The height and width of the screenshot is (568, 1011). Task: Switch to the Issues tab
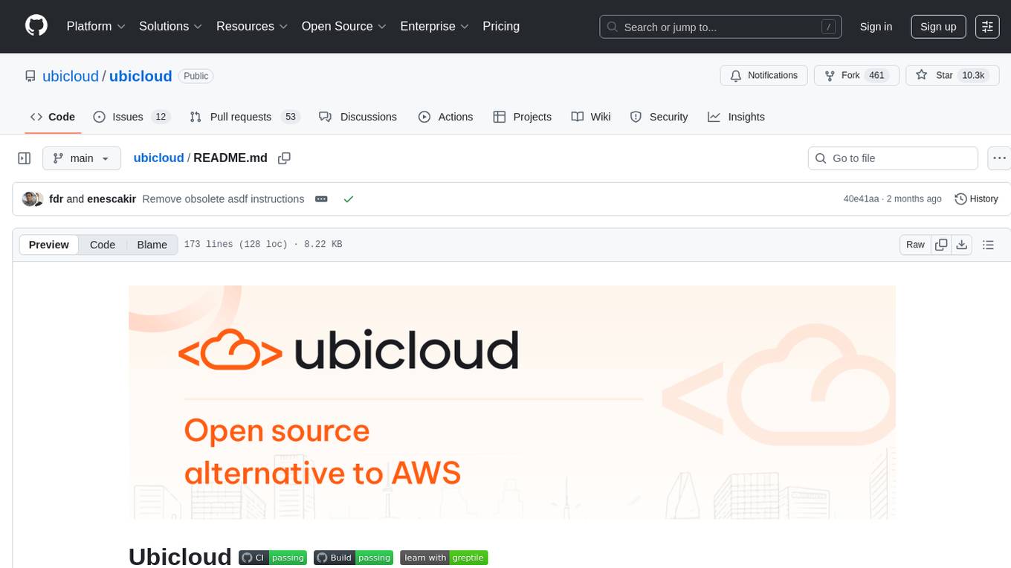pyautogui.click(x=132, y=117)
